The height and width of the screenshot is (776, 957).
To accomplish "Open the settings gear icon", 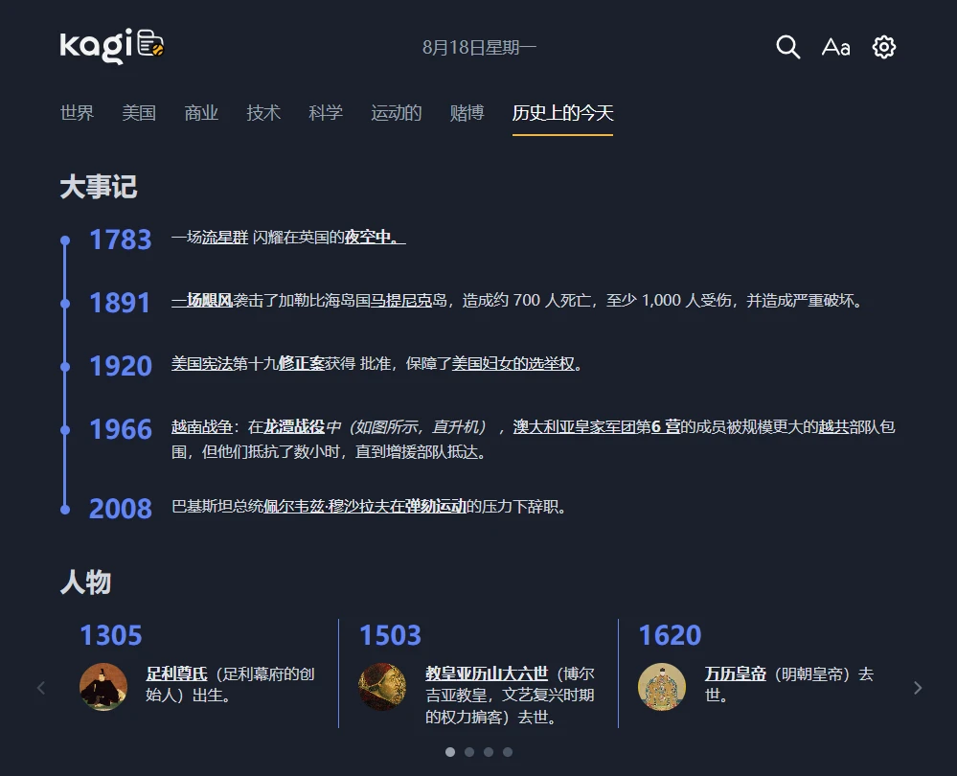I will coord(883,47).
